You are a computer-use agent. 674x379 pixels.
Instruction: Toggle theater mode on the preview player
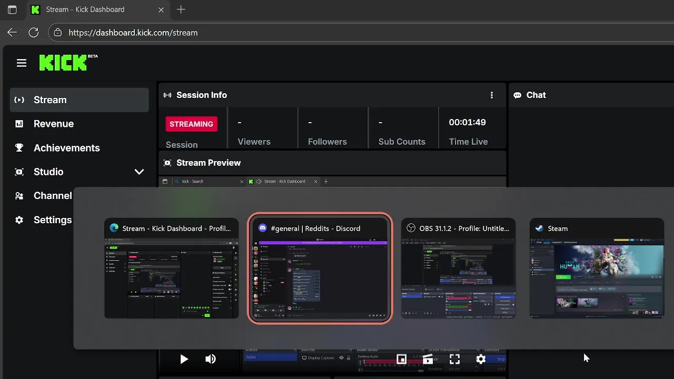point(428,359)
